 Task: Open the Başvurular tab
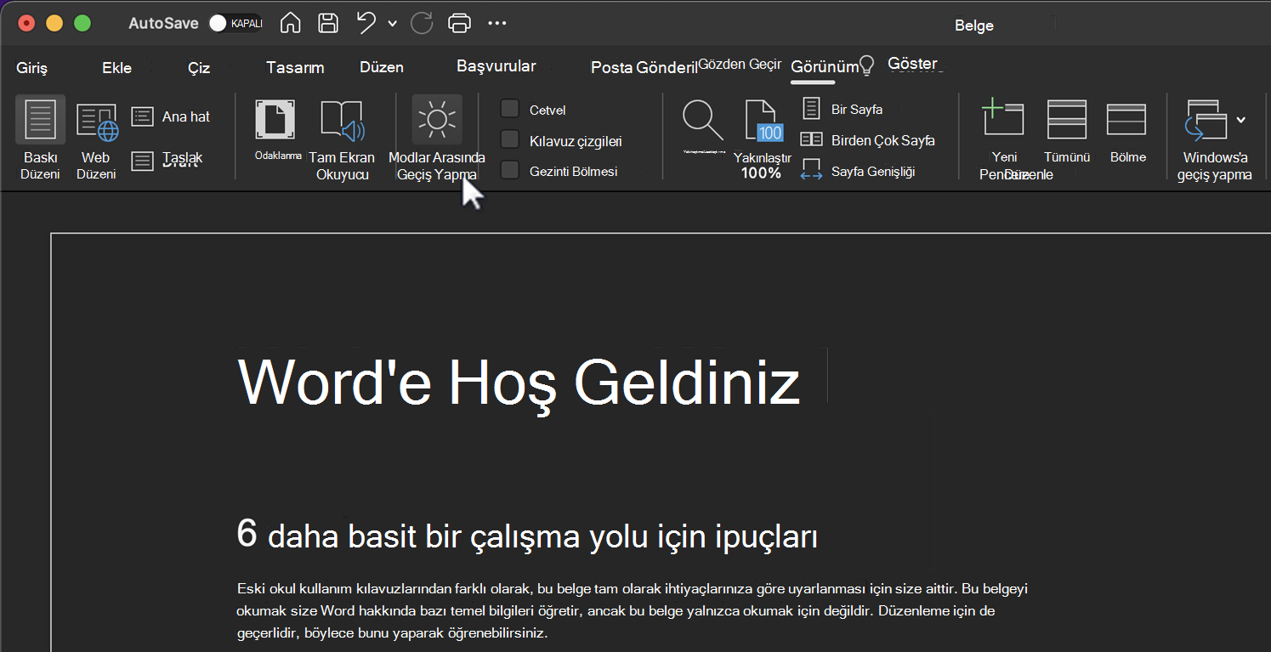(x=496, y=66)
